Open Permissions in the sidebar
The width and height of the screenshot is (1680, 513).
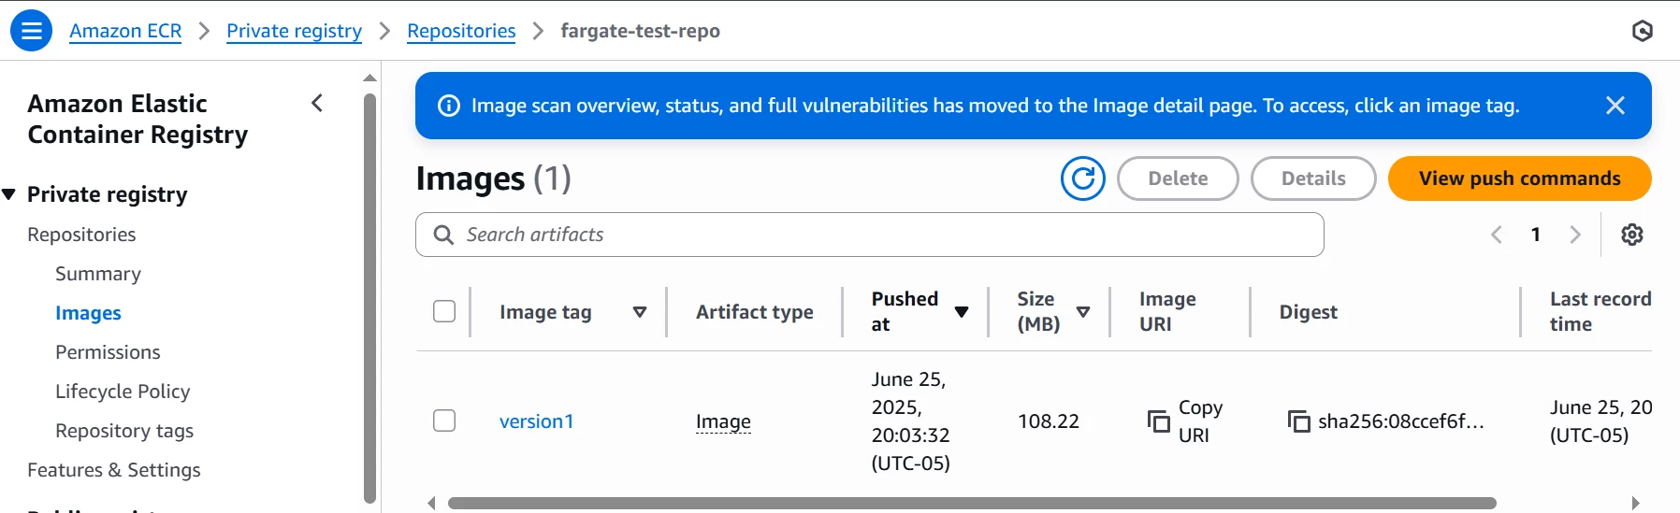point(108,352)
